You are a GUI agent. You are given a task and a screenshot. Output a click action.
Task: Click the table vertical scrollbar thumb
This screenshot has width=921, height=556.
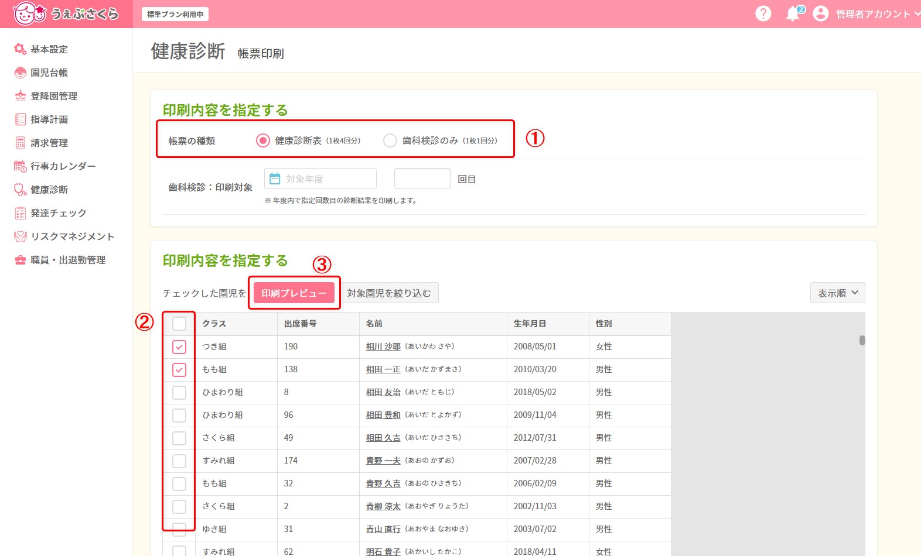point(862,341)
